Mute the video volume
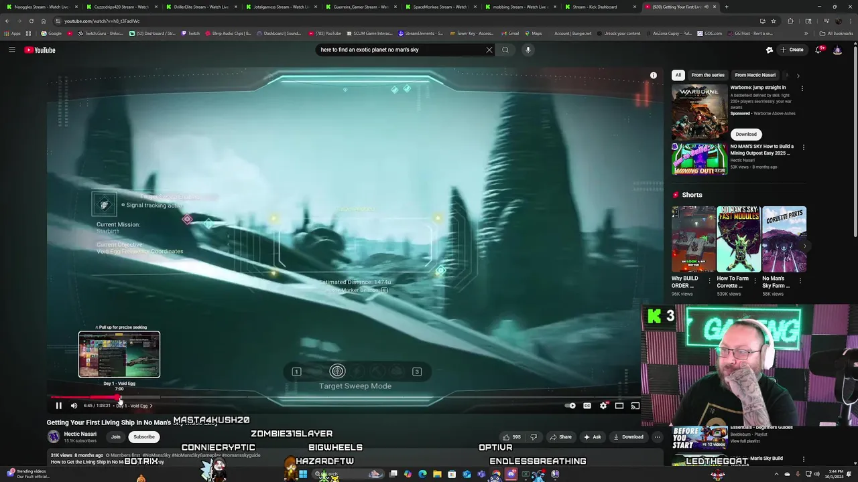Viewport: 858px width, 482px height. (74, 406)
